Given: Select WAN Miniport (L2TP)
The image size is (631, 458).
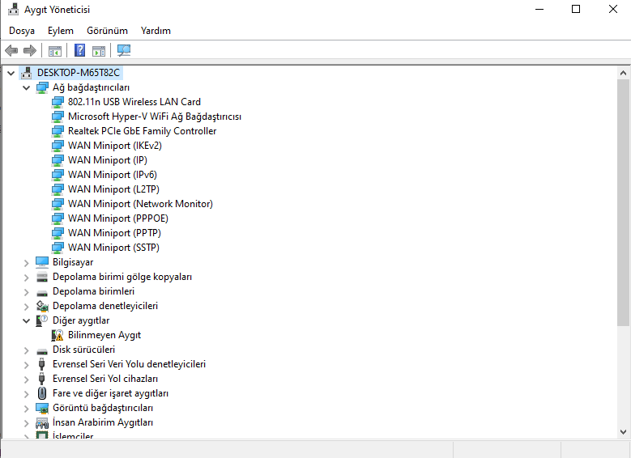Looking at the screenshot, I should (113, 189).
